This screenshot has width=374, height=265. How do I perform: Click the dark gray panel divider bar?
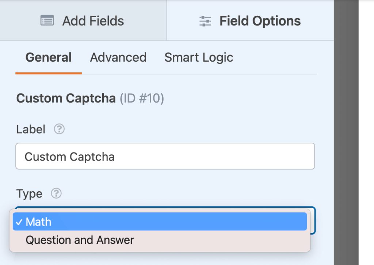point(346,132)
